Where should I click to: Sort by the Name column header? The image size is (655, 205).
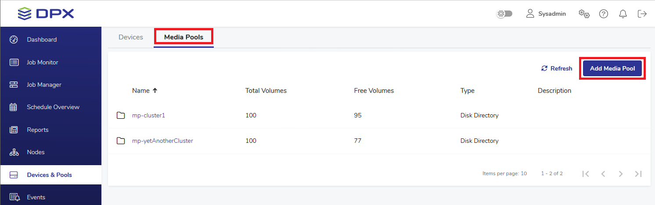click(141, 91)
